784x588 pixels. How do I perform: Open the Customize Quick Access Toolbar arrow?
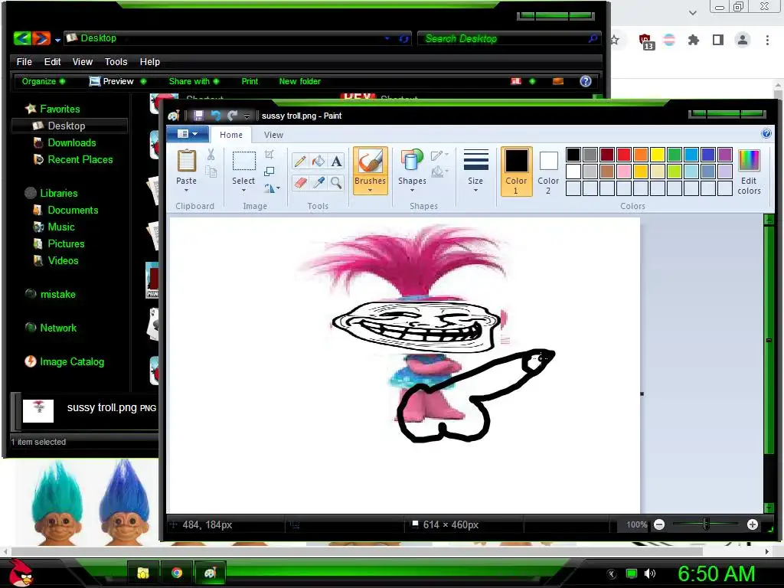tap(247, 116)
